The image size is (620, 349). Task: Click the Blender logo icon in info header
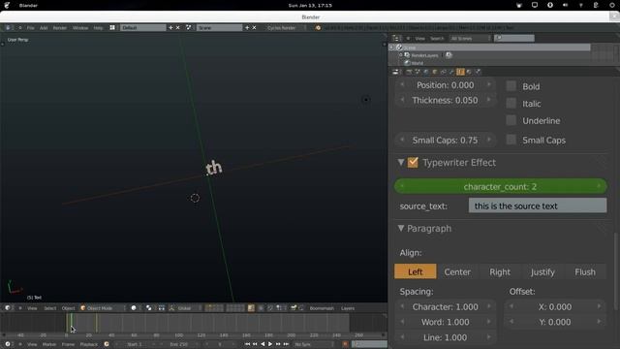[x=318, y=28]
